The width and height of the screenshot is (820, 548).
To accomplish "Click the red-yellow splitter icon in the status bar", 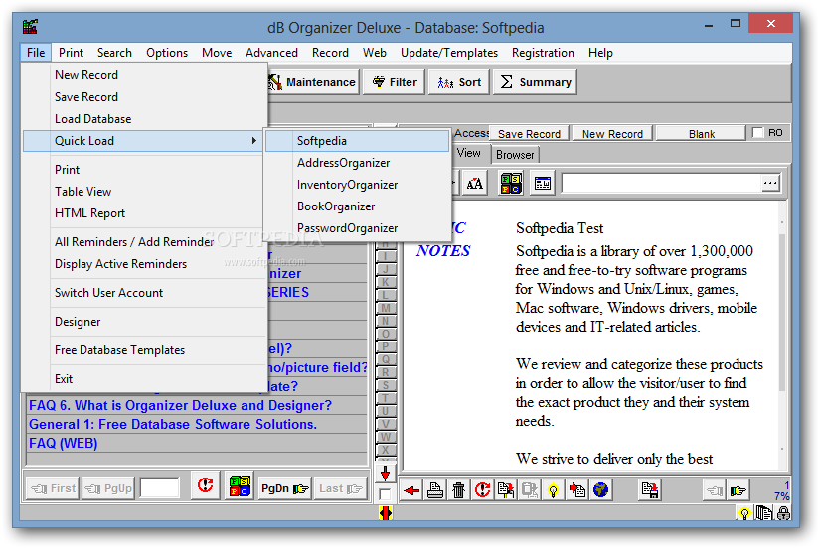I will [x=386, y=513].
